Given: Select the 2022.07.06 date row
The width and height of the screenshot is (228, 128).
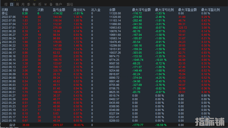Looking at the screenshot, I should [9, 17].
